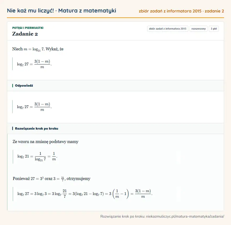
Task: Click the 'Matura z matematyki' part of title
Action: (87, 11)
